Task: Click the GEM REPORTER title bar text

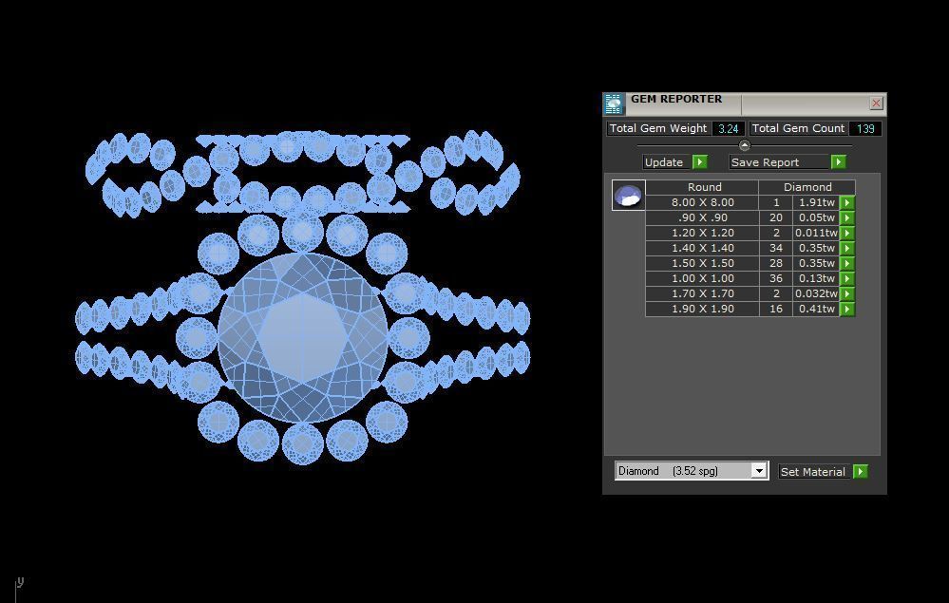Action: click(x=676, y=99)
